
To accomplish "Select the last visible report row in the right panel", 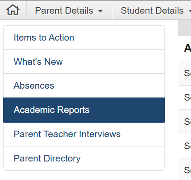I will [185, 169].
